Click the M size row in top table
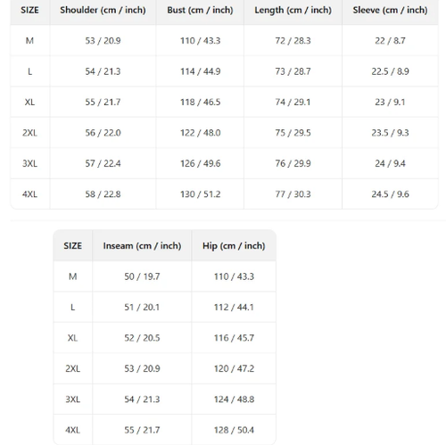 click(x=224, y=40)
